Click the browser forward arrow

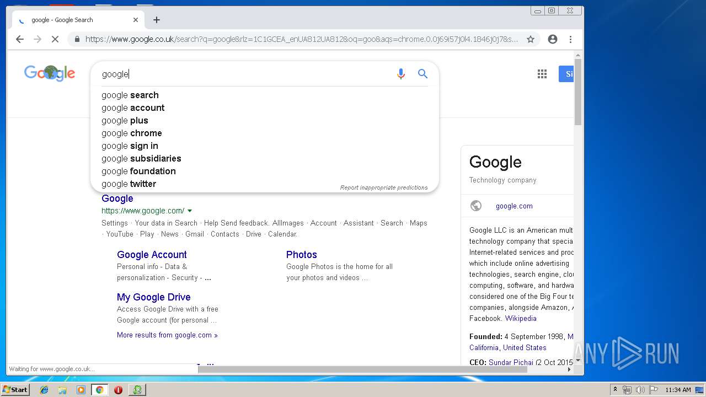pyautogui.click(x=38, y=39)
